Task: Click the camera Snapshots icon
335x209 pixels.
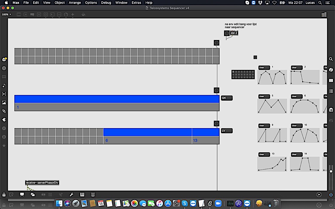Action: 331,110
